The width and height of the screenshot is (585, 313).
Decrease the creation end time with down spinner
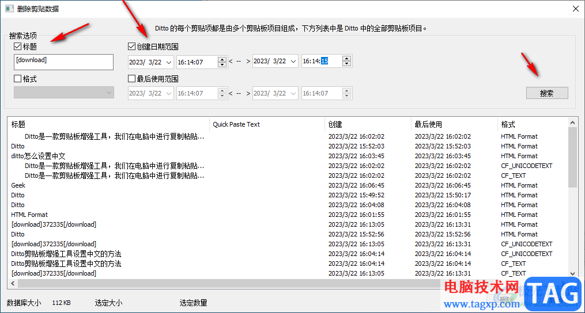click(x=347, y=64)
